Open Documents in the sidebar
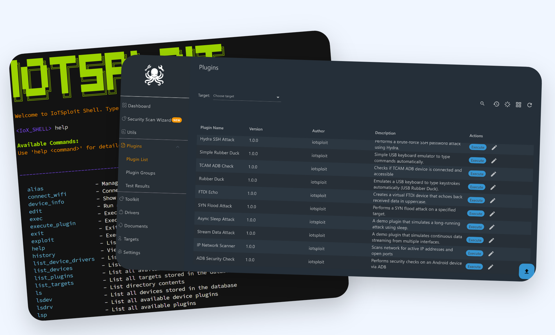Screen dimensions: 555x335 click(133, 226)
